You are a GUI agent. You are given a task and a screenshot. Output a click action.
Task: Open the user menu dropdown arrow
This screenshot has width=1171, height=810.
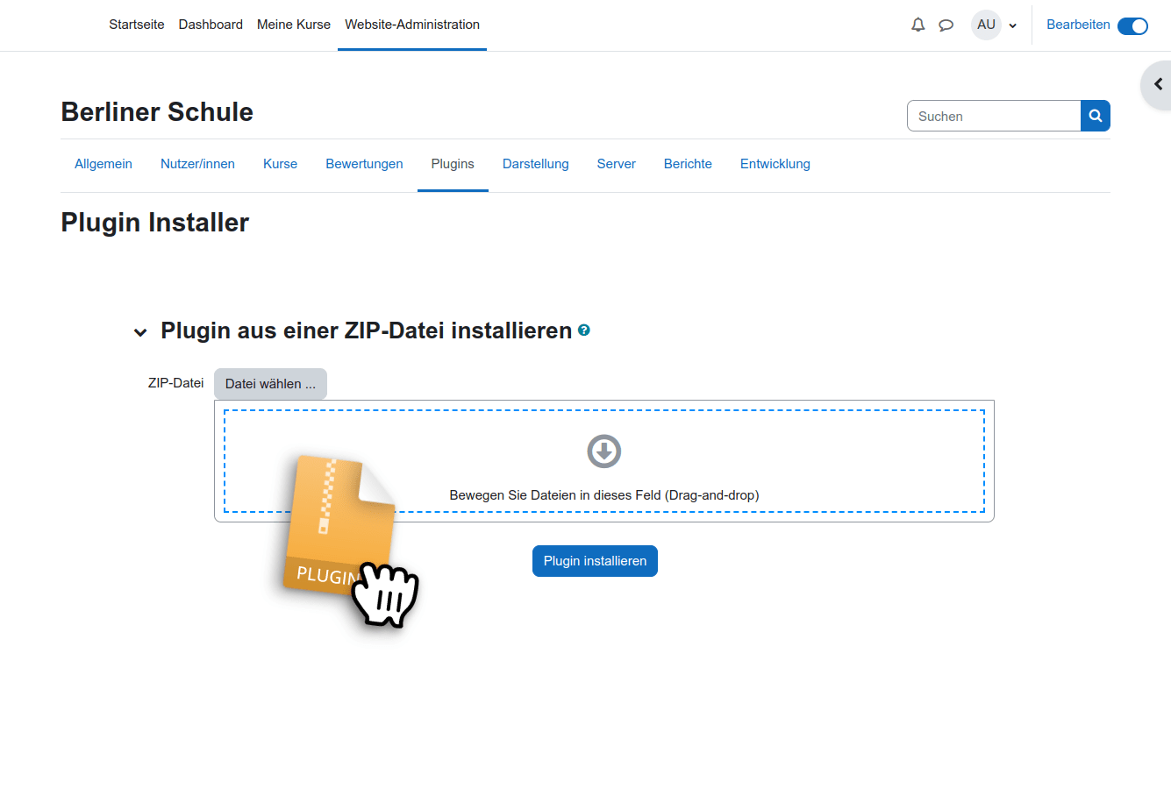click(x=1013, y=25)
